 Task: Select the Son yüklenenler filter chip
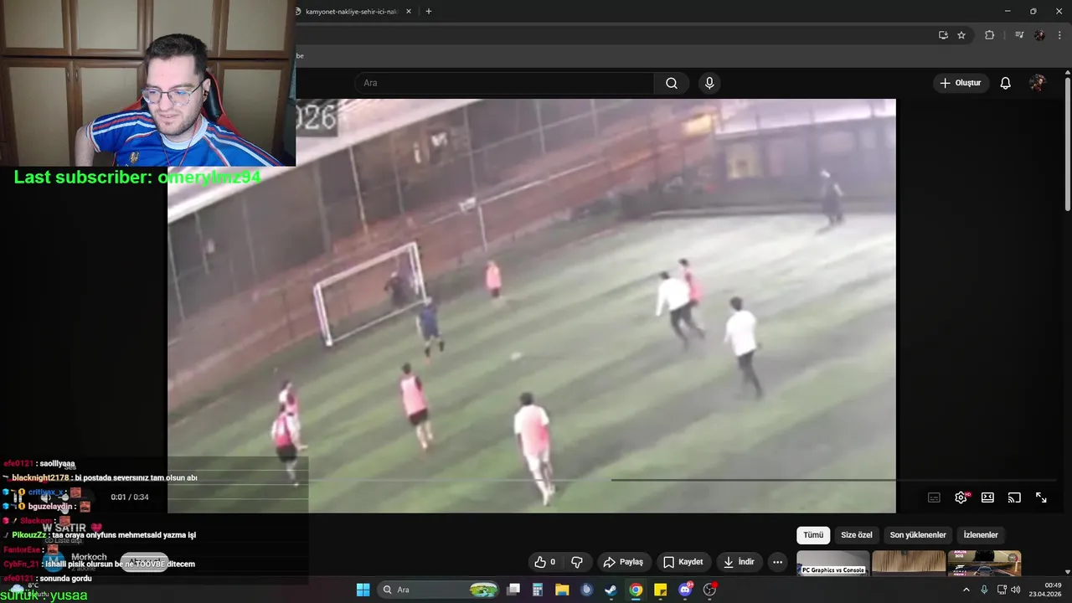[918, 535]
